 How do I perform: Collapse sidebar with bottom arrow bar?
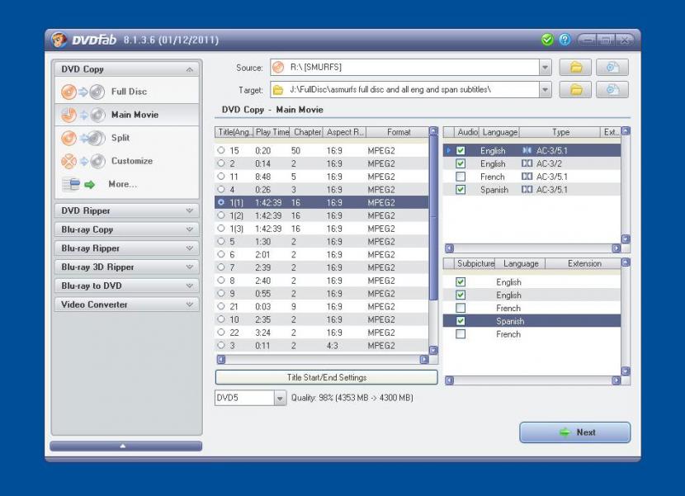(x=125, y=446)
